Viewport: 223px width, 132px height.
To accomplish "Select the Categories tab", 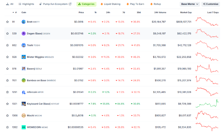I will (86, 4).
